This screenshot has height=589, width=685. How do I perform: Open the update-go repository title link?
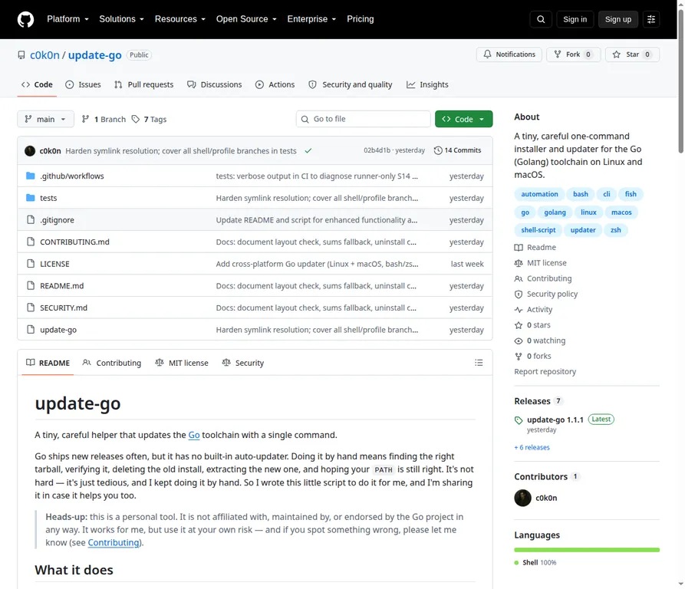point(95,55)
